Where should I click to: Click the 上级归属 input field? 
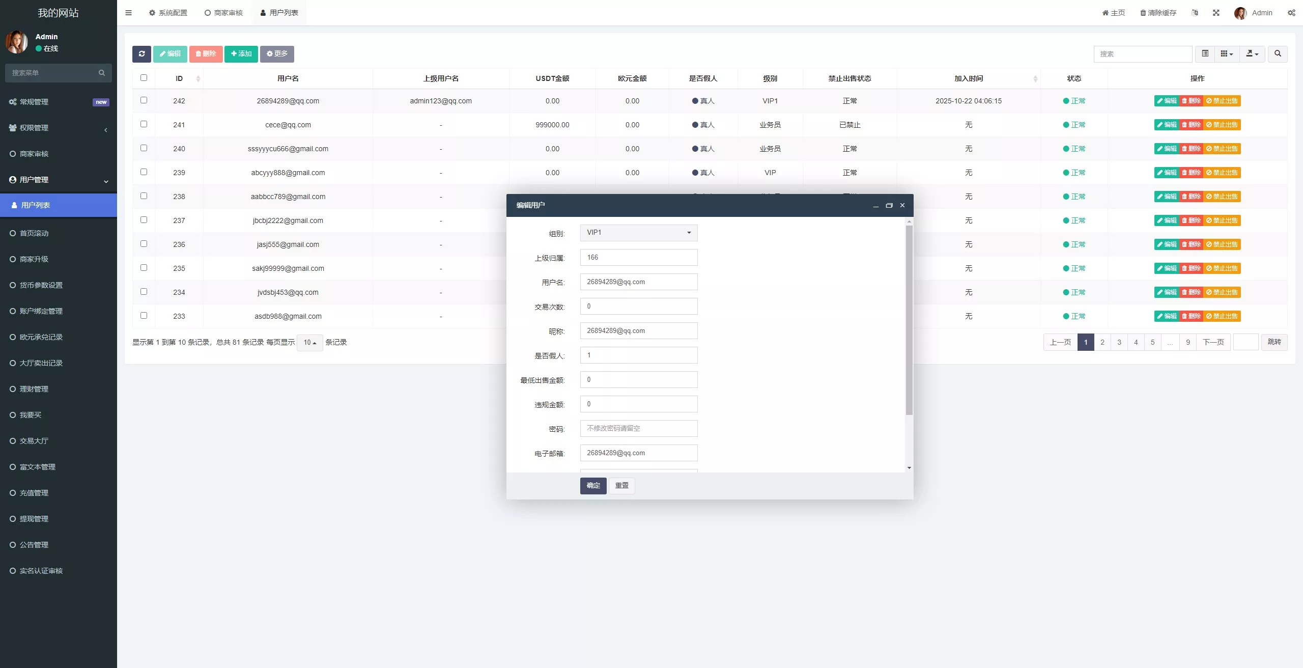639,257
